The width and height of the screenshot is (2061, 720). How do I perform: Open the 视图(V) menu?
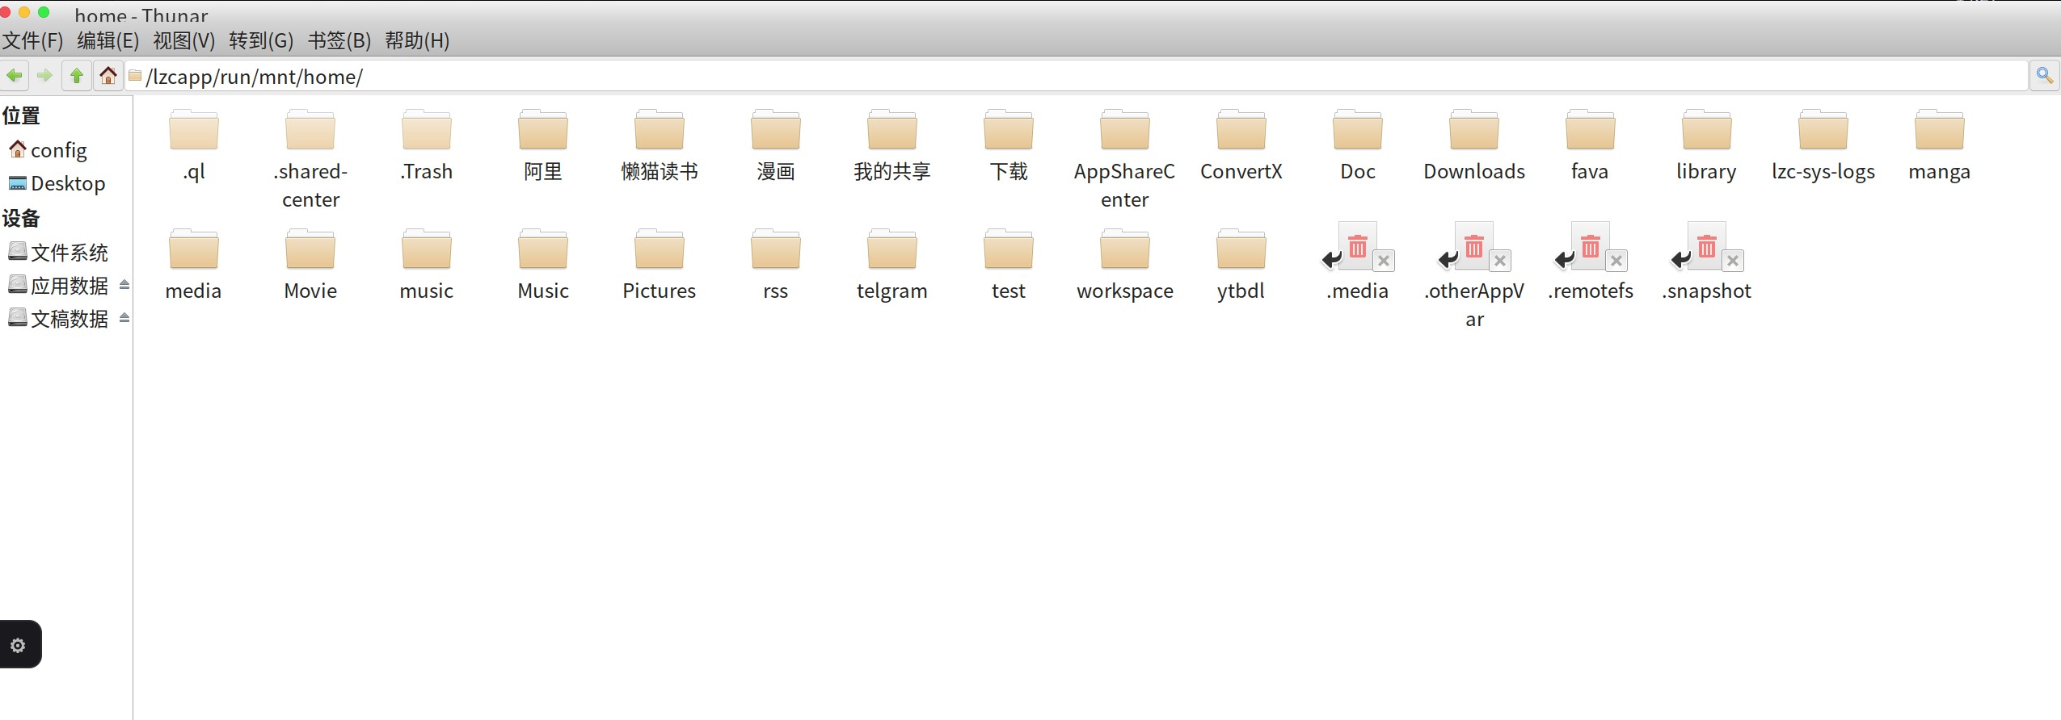click(184, 40)
